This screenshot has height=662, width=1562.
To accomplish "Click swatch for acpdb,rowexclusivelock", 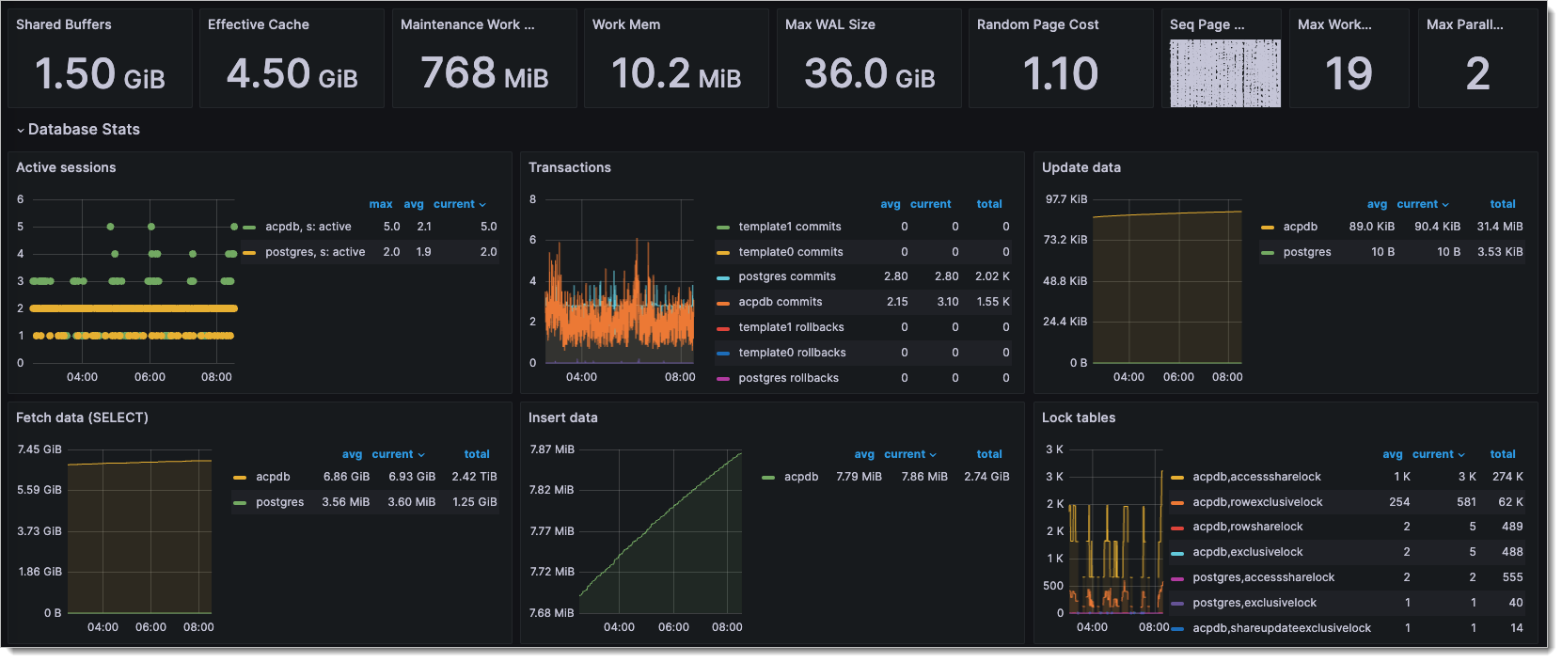I will tap(1176, 503).
